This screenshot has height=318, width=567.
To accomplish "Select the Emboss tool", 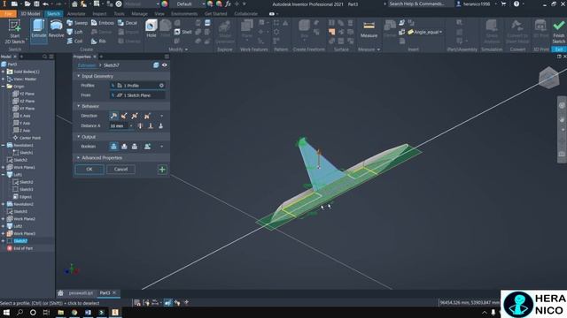I will click(x=103, y=23).
